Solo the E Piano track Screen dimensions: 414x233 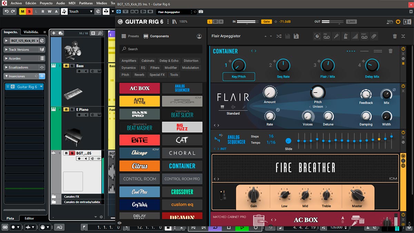click(72, 109)
